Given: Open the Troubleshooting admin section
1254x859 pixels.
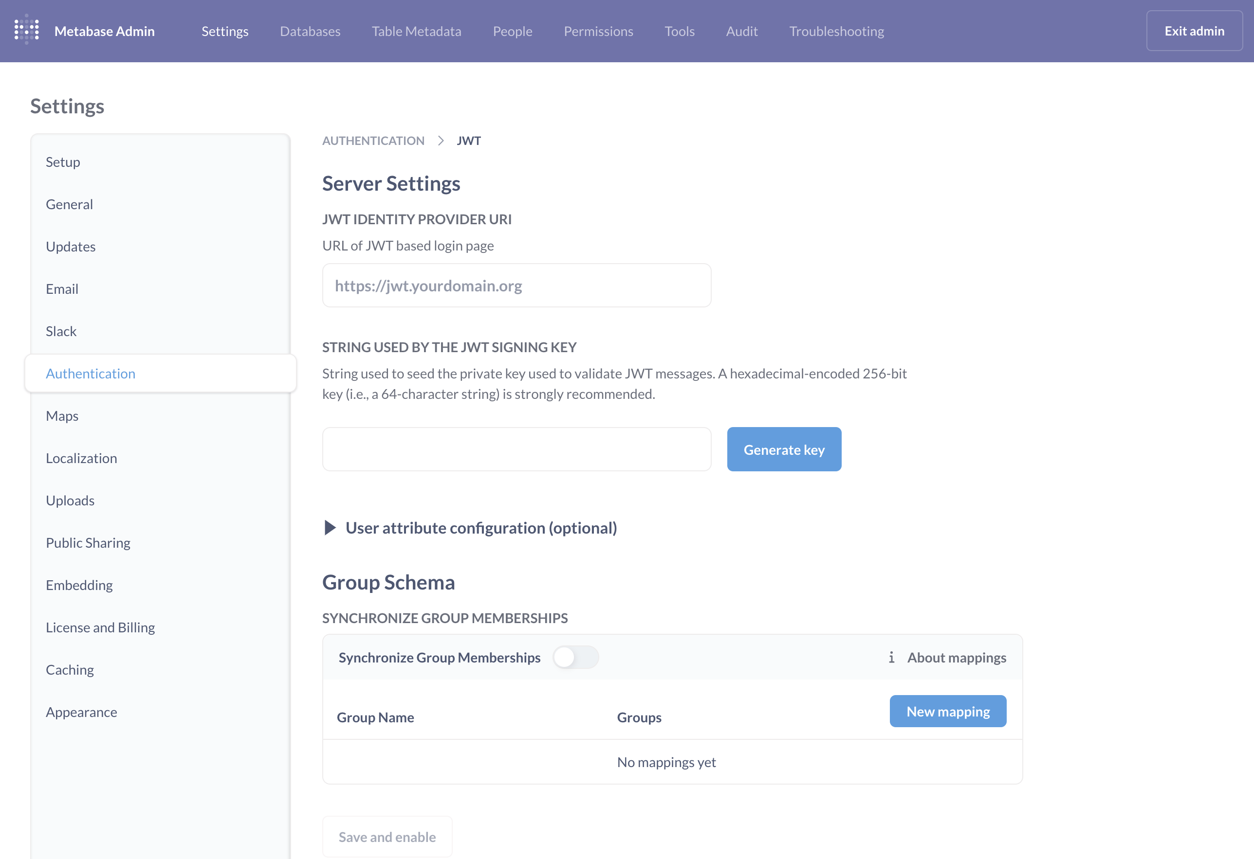Looking at the screenshot, I should (836, 31).
